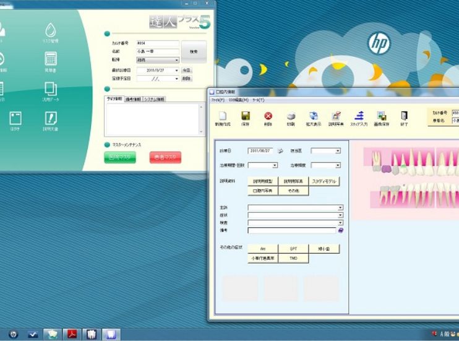Click the large Search button beside name field
Image resolution: width=459 pixels, height=341 pixels.
[x=194, y=51]
